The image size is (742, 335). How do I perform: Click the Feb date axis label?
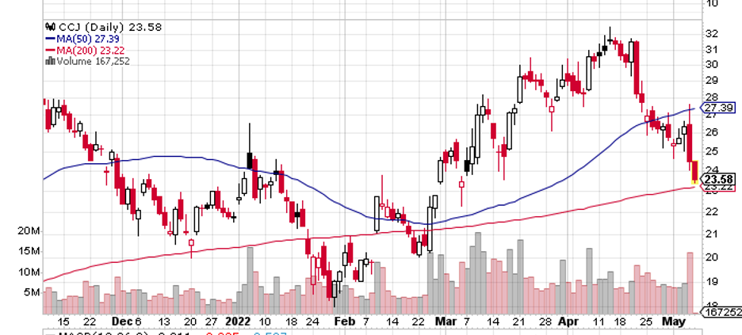(344, 322)
